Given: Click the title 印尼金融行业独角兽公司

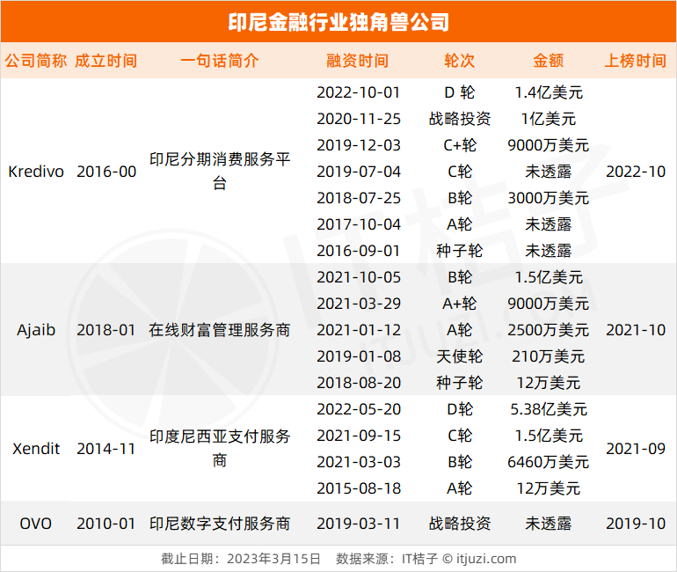Looking at the screenshot, I should pyautogui.click(x=338, y=22).
